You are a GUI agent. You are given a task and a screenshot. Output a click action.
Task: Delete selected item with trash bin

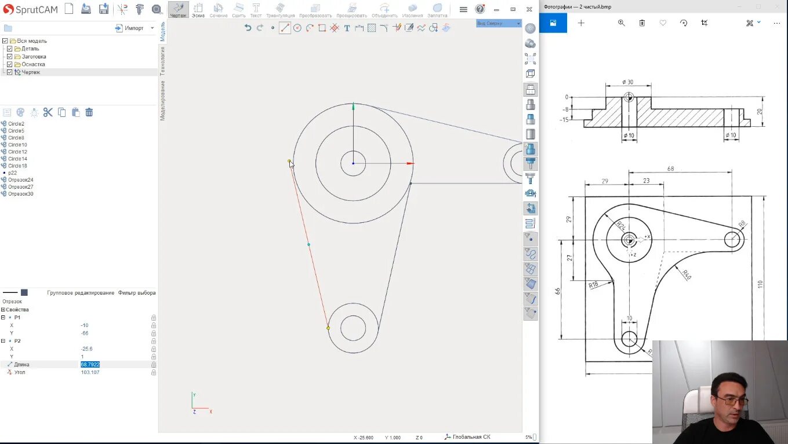tap(89, 112)
